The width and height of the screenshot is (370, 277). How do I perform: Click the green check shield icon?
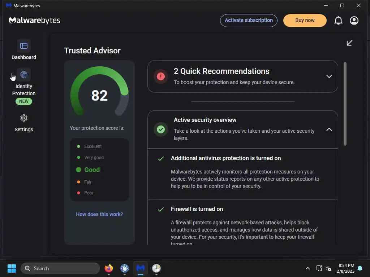[161, 129]
